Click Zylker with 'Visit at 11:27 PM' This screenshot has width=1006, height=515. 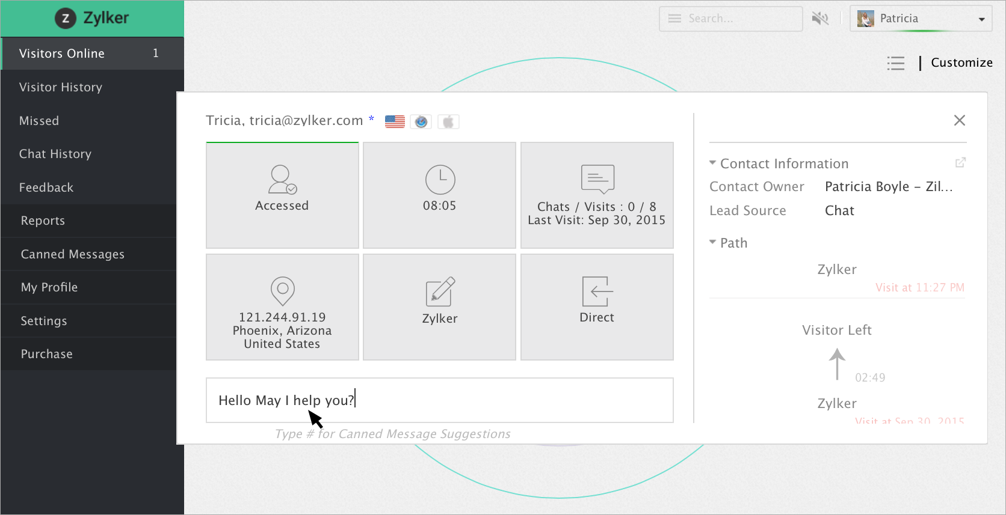tap(837, 270)
